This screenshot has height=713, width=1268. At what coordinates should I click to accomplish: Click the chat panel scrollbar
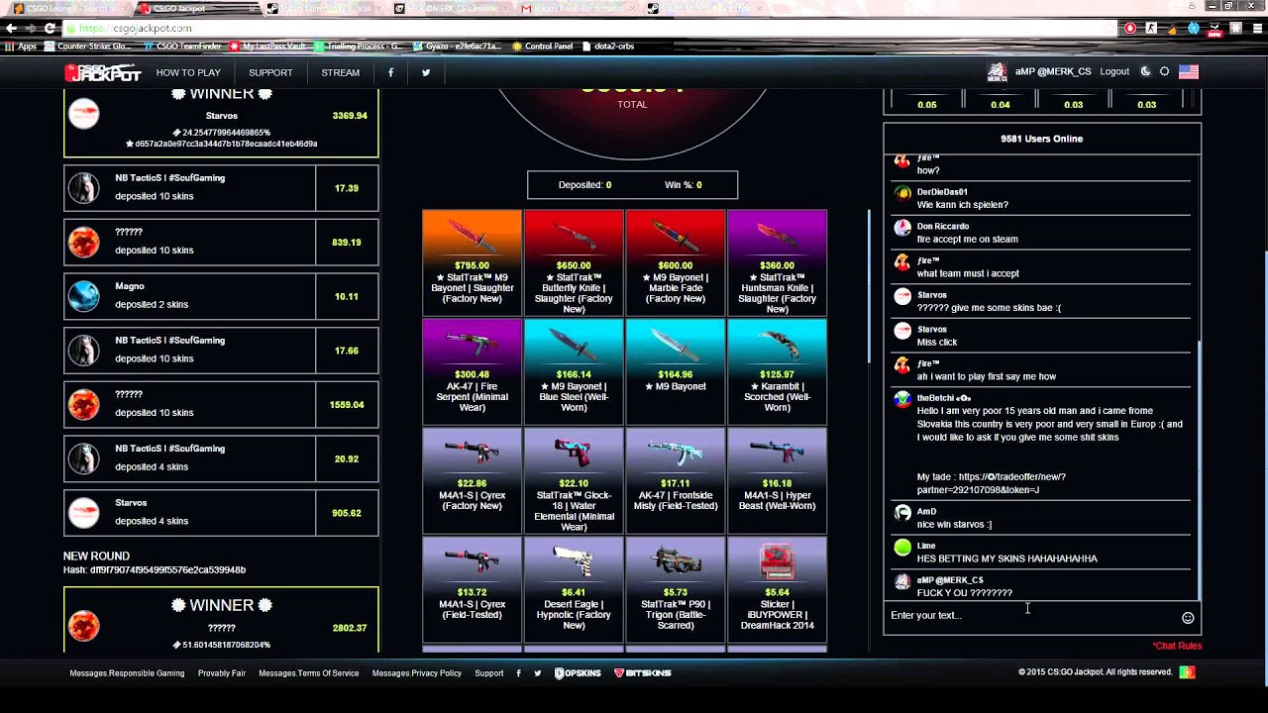pyautogui.click(x=1199, y=470)
